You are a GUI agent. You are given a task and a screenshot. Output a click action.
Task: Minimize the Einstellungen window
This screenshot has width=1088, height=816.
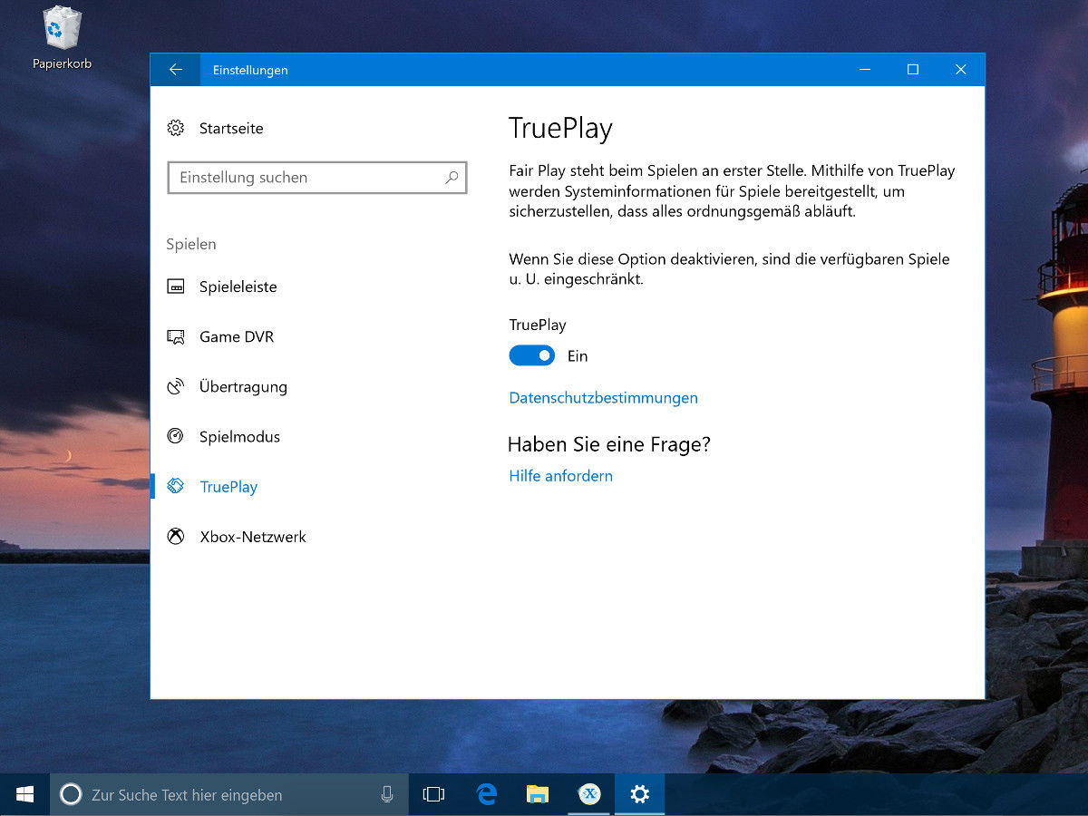coord(867,70)
